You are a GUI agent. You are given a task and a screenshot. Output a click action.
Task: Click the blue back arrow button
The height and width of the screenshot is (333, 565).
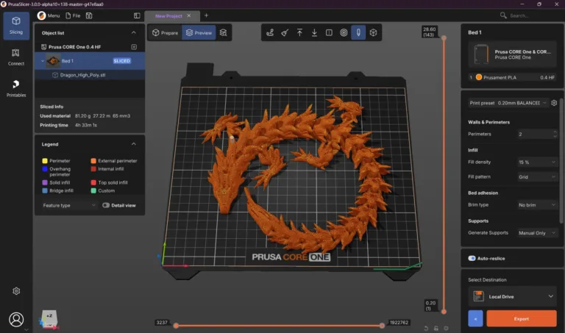click(475, 319)
